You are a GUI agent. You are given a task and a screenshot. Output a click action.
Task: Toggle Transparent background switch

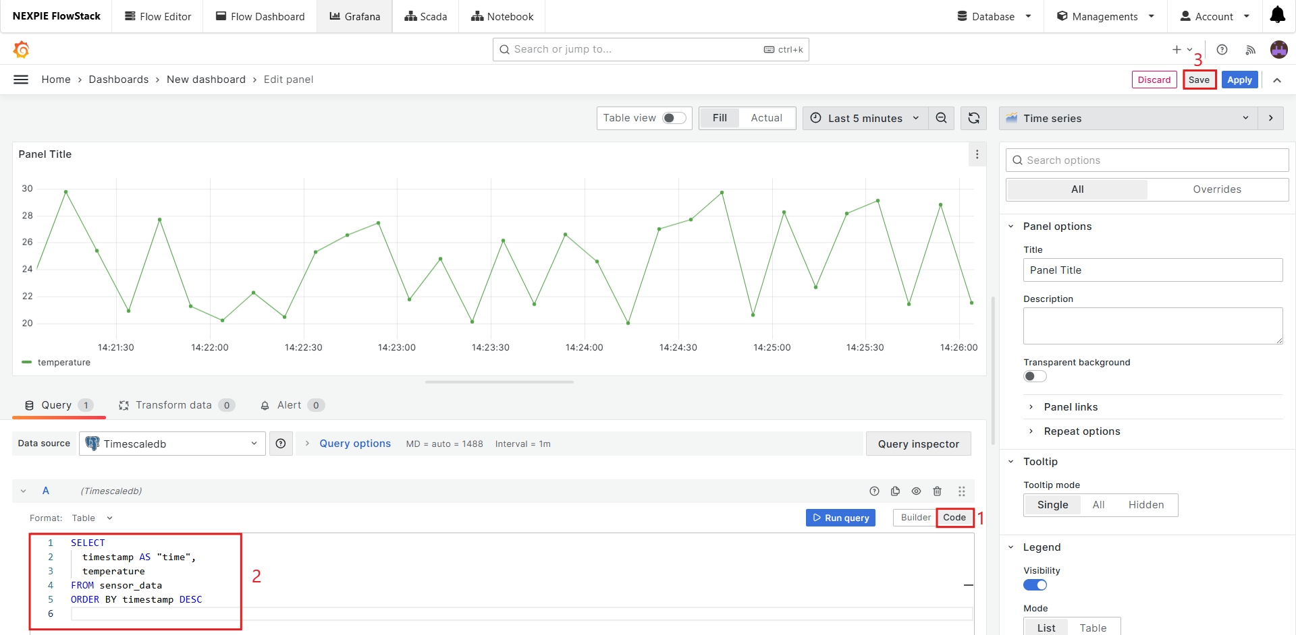[x=1035, y=376]
